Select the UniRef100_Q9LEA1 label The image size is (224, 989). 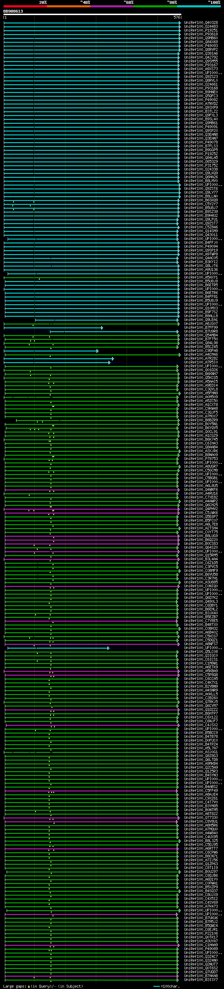[x=201, y=320]
